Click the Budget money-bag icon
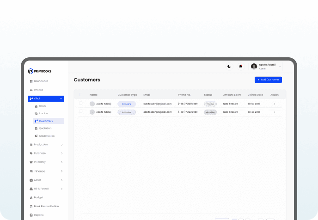Screen dimensions: 318x220 (x=31, y=197)
